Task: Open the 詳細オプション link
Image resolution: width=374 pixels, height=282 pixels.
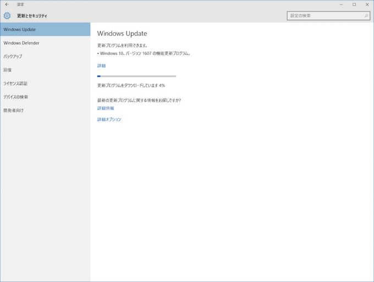Action: 109,119
